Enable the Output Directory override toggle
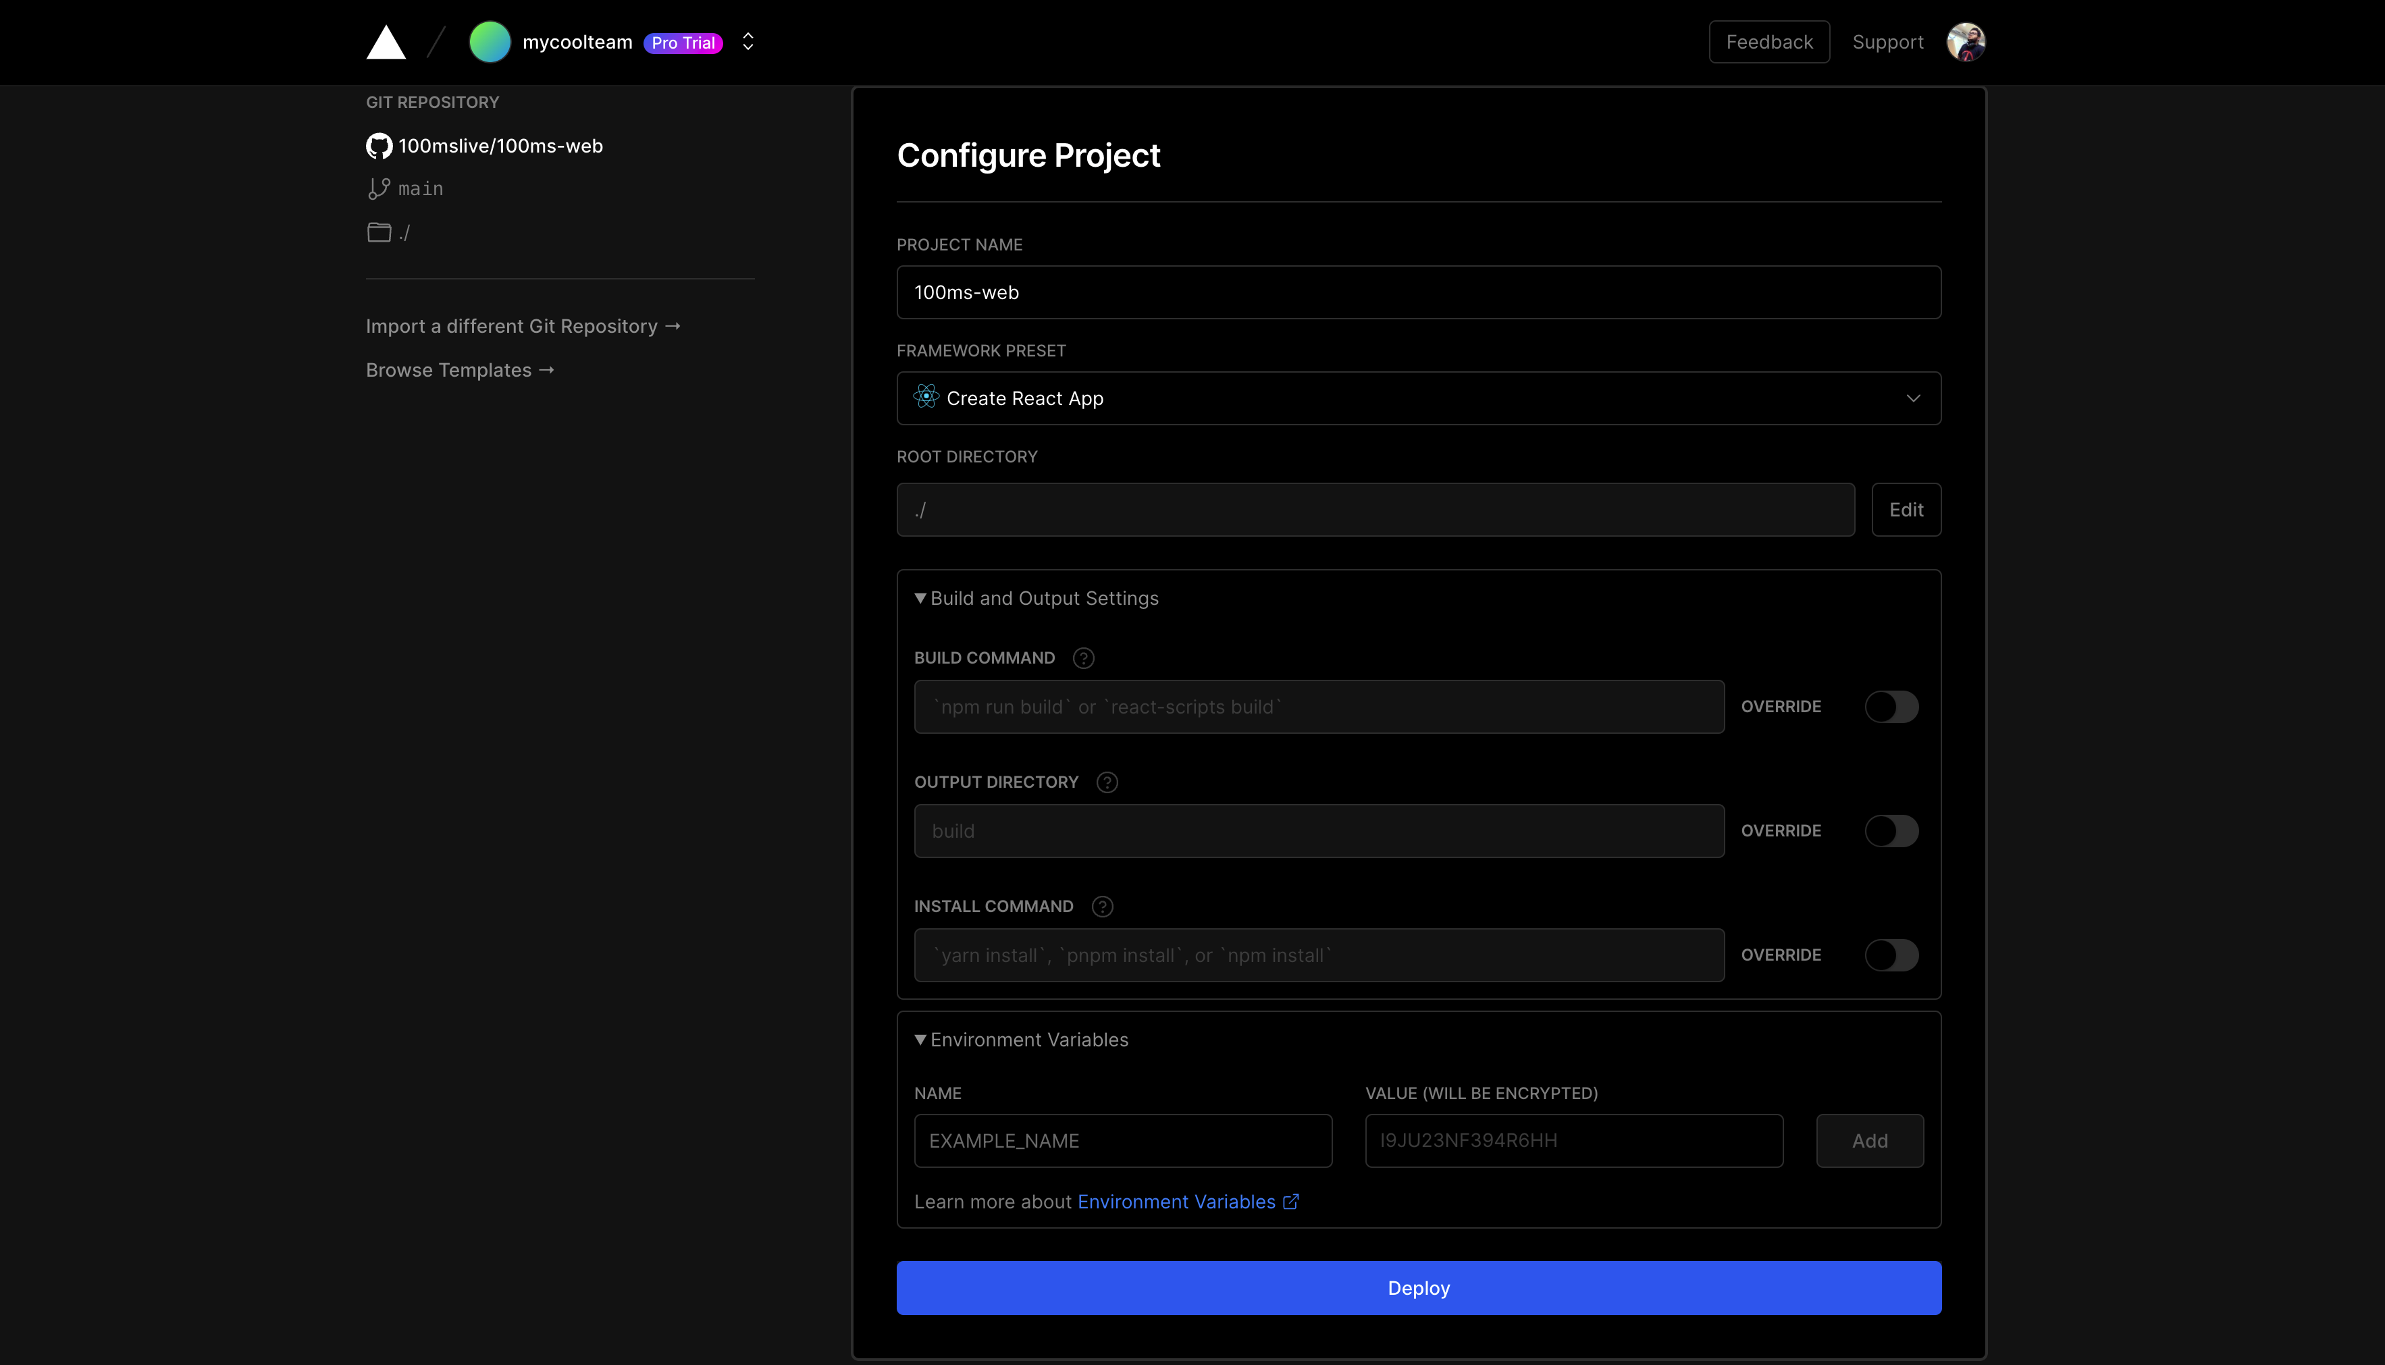This screenshot has width=2385, height=1365. pos(1891,830)
